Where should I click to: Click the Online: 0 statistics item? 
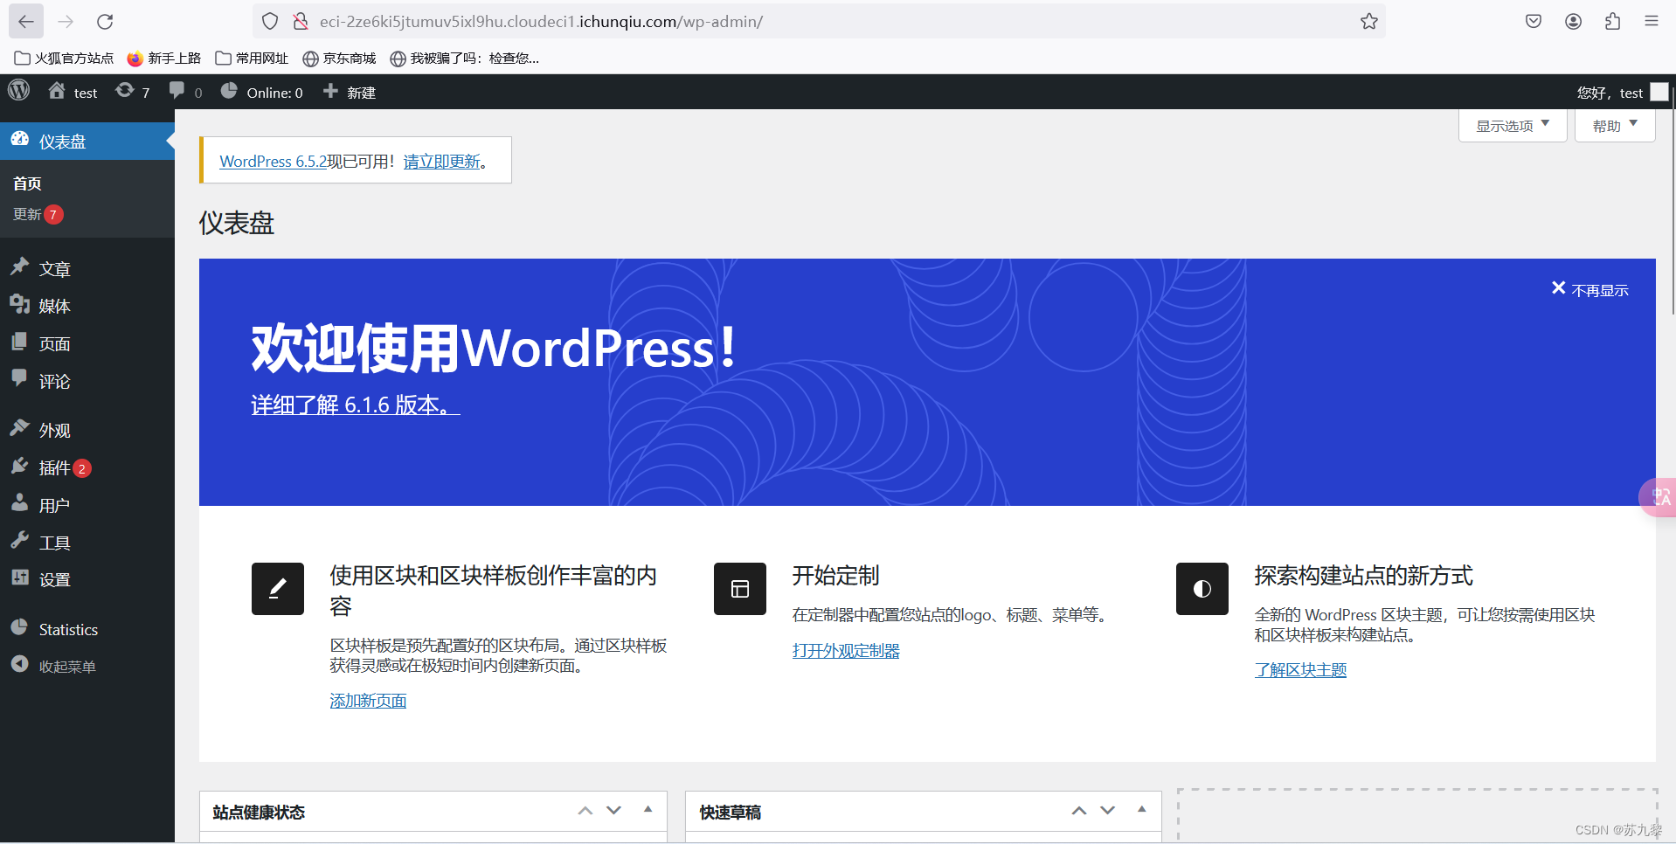[x=262, y=92]
